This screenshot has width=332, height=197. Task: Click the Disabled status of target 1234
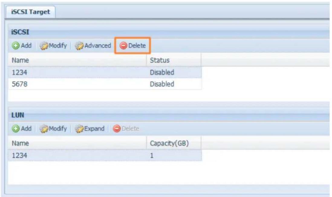[x=162, y=73]
